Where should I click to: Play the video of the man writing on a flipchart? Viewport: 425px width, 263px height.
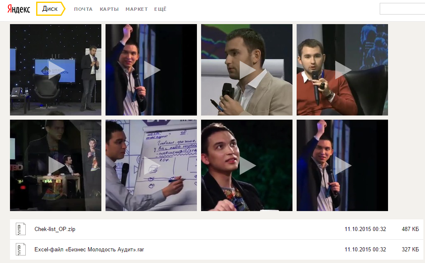151,165
